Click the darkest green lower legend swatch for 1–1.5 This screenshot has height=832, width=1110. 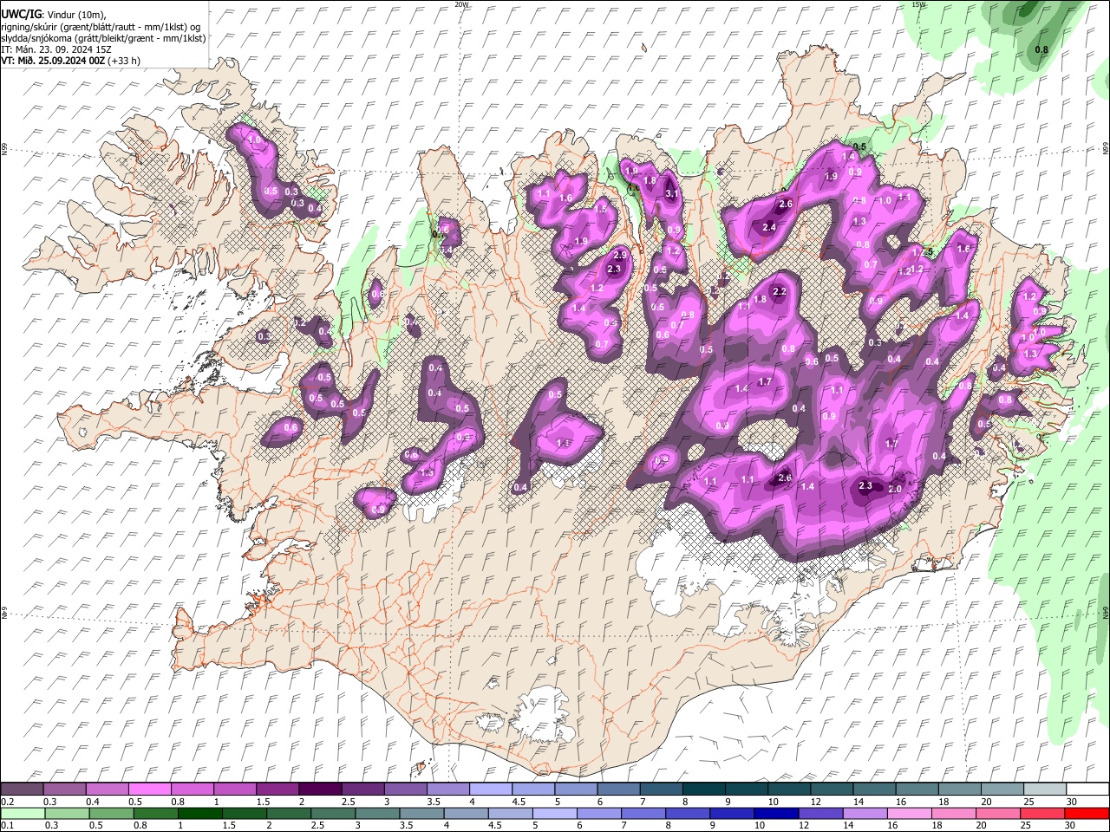[200, 813]
